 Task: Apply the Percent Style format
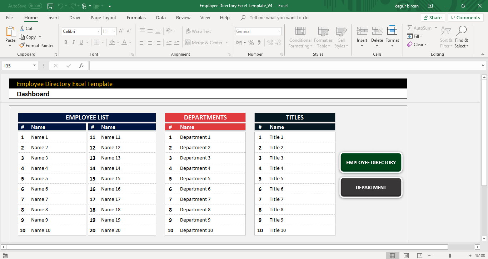tap(251, 42)
